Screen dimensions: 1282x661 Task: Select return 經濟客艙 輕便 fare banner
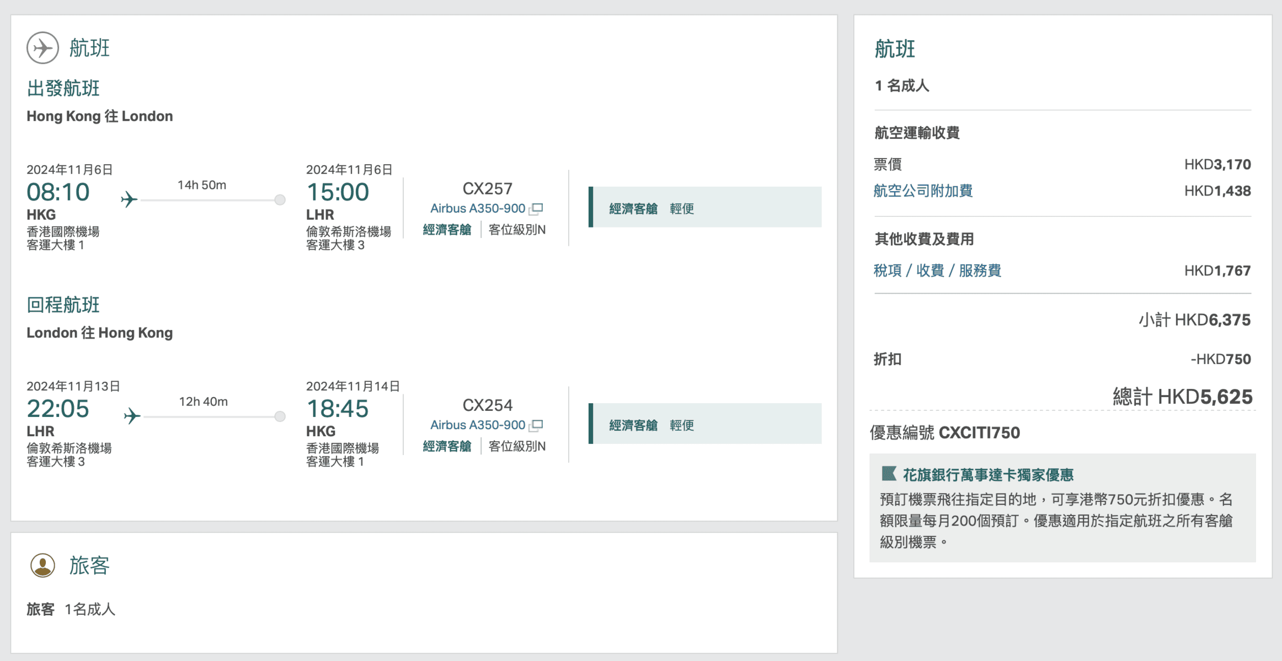(705, 424)
